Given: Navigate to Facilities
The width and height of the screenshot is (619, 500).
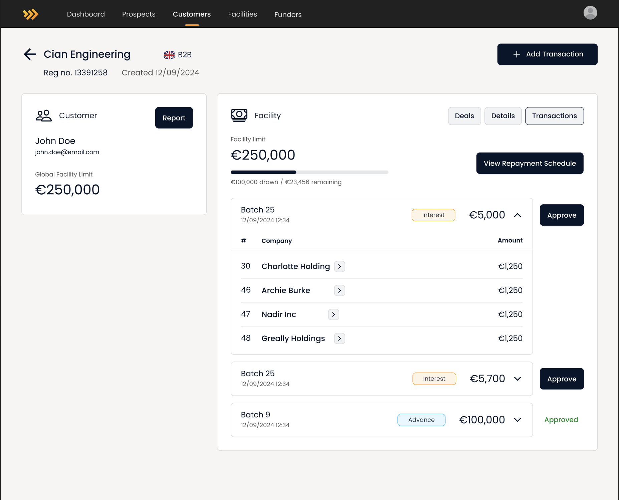Looking at the screenshot, I should [x=242, y=14].
